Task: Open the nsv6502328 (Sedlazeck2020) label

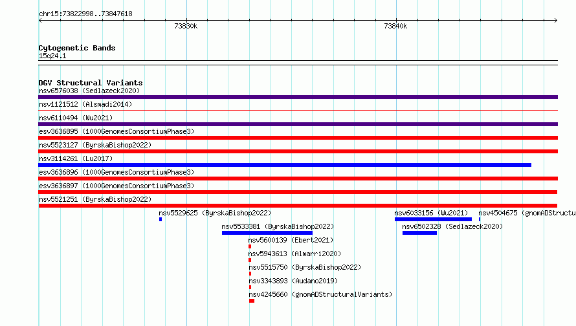Action: (452, 226)
